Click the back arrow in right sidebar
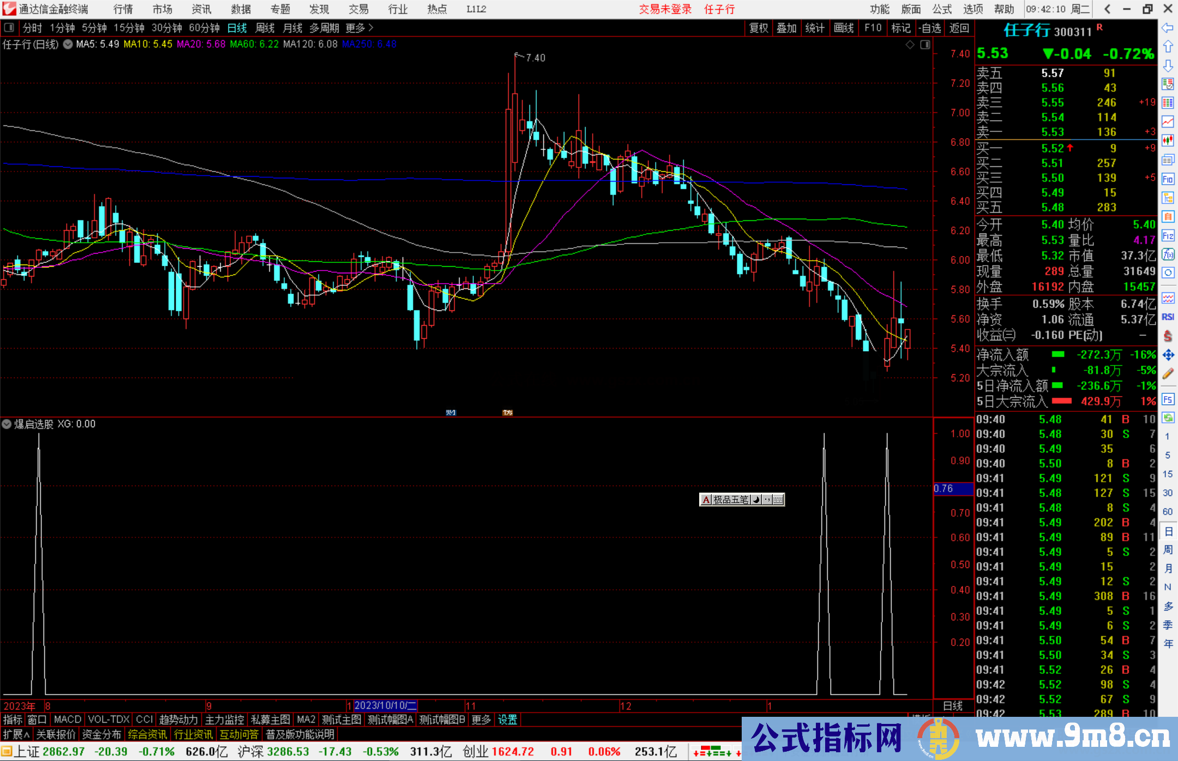The width and height of the screenshot is (1178, 761). (x=1168, y=28)
